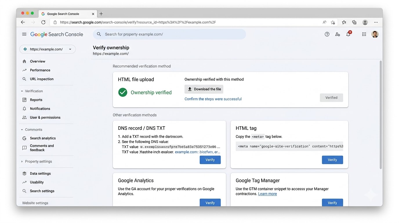Click the Download the file button
This screenshot has height=223, width=399.
(x=204, y=89)
